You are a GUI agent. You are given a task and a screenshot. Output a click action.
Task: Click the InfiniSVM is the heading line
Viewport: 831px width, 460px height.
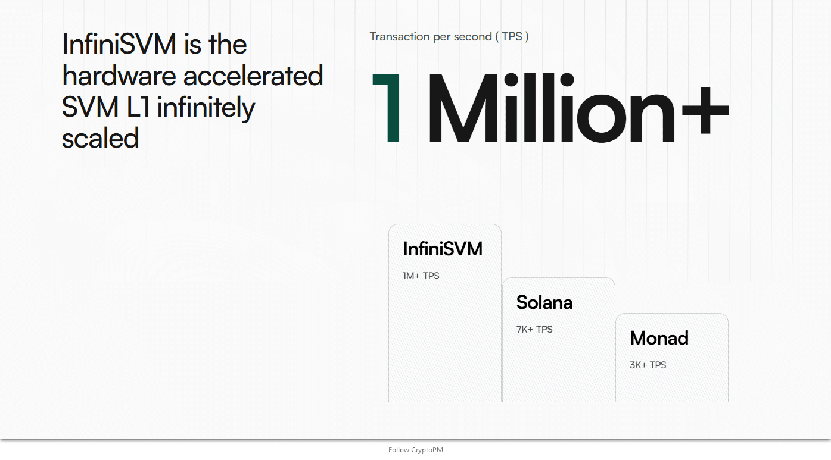point(154,45)
